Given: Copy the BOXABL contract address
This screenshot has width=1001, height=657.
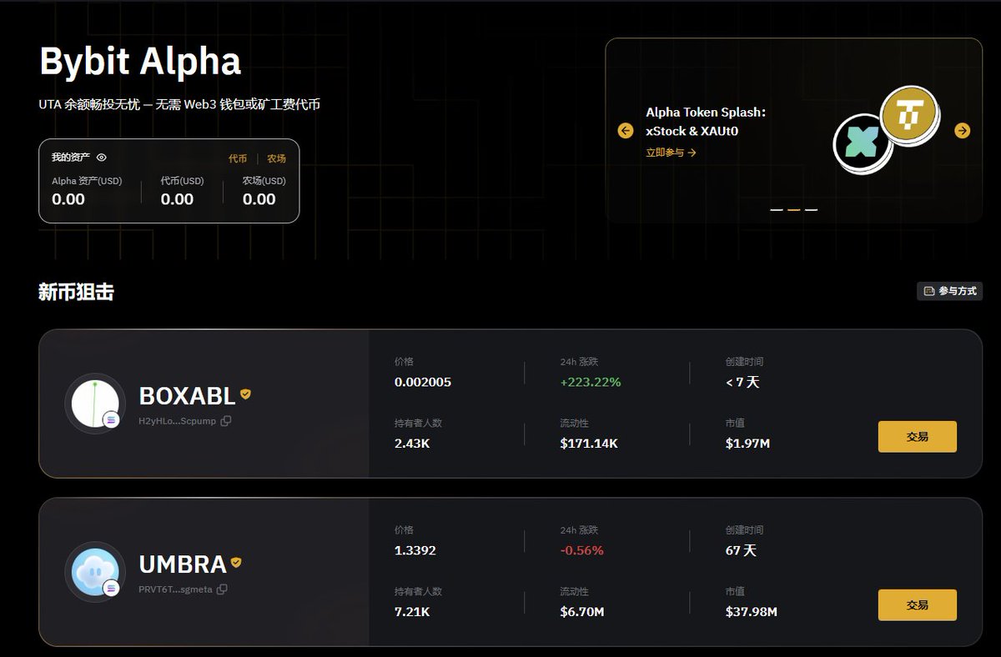Looking at the screenshot, I should pos(226,421).
